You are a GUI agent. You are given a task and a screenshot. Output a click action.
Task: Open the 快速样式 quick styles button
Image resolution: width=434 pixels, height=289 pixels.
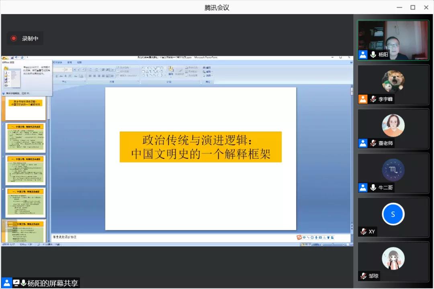(179, 71)
